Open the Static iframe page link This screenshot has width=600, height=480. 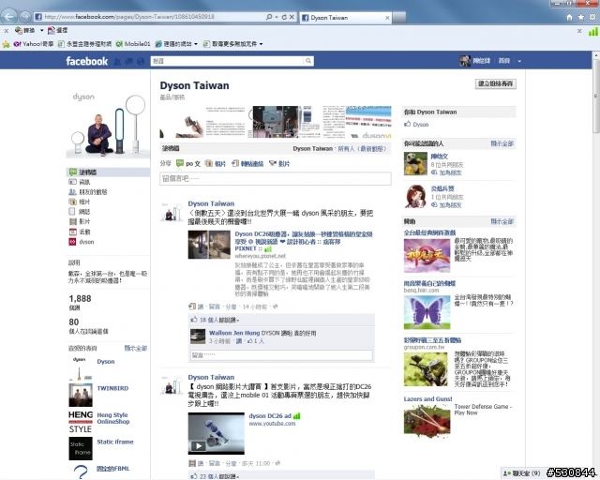coord(115,442)
